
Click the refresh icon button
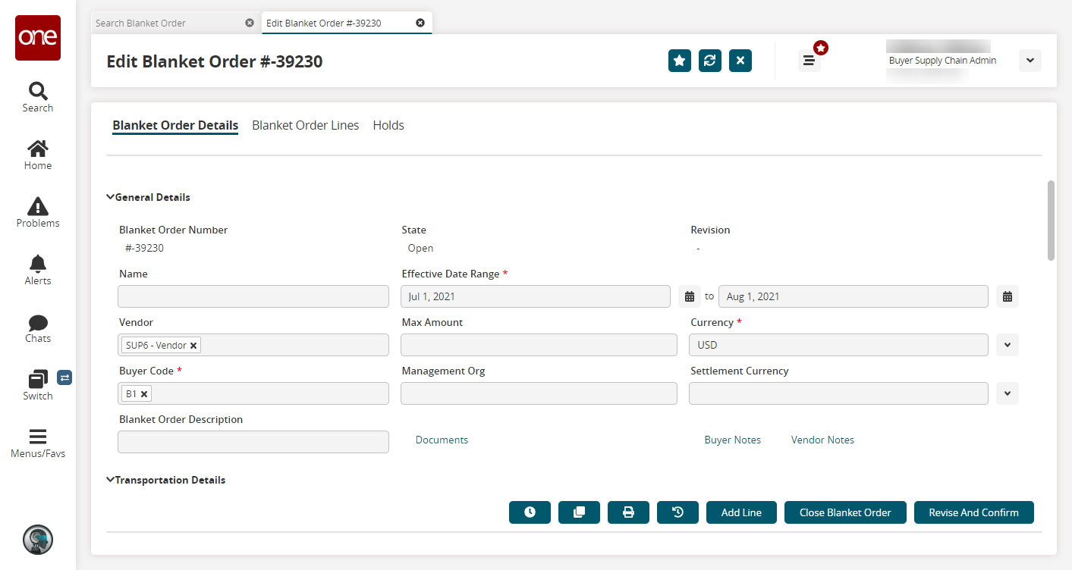[x=710, y=61]
